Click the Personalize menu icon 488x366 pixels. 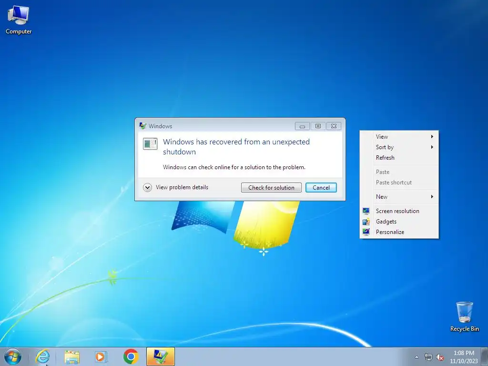(366, 232)
